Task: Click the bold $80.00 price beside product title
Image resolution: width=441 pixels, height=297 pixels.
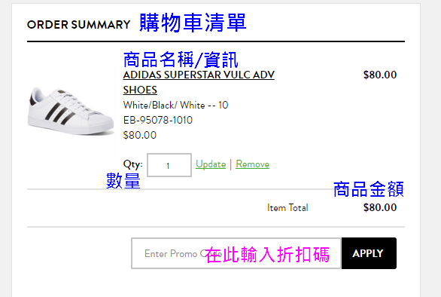Action: tap(380, 75)
